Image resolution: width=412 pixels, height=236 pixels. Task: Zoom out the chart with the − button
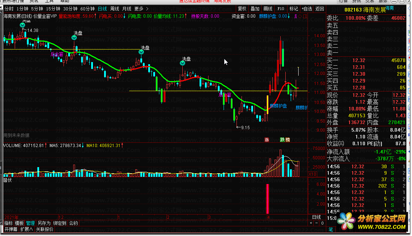(317, 223)
